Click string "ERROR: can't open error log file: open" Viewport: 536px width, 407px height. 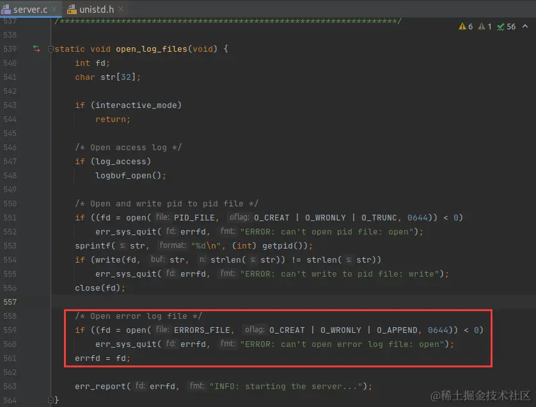tap(342, 344)
